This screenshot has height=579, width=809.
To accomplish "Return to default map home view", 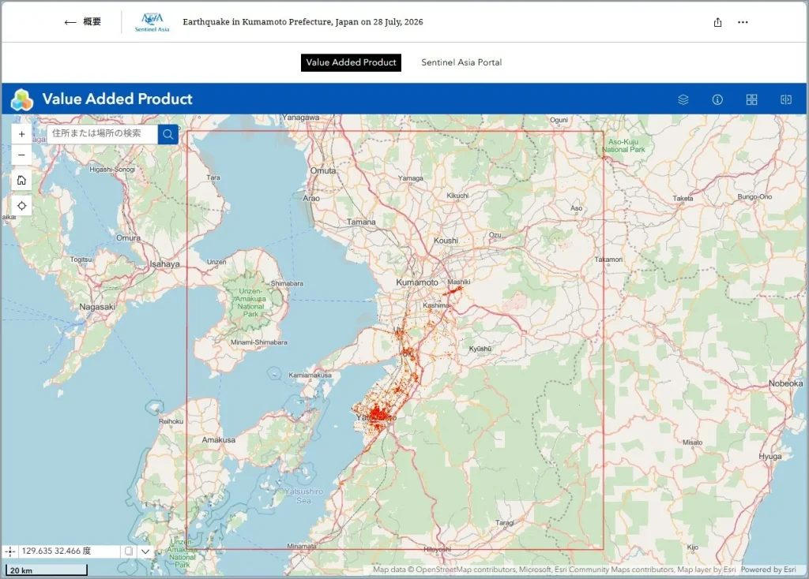I will tap(21, 181).
